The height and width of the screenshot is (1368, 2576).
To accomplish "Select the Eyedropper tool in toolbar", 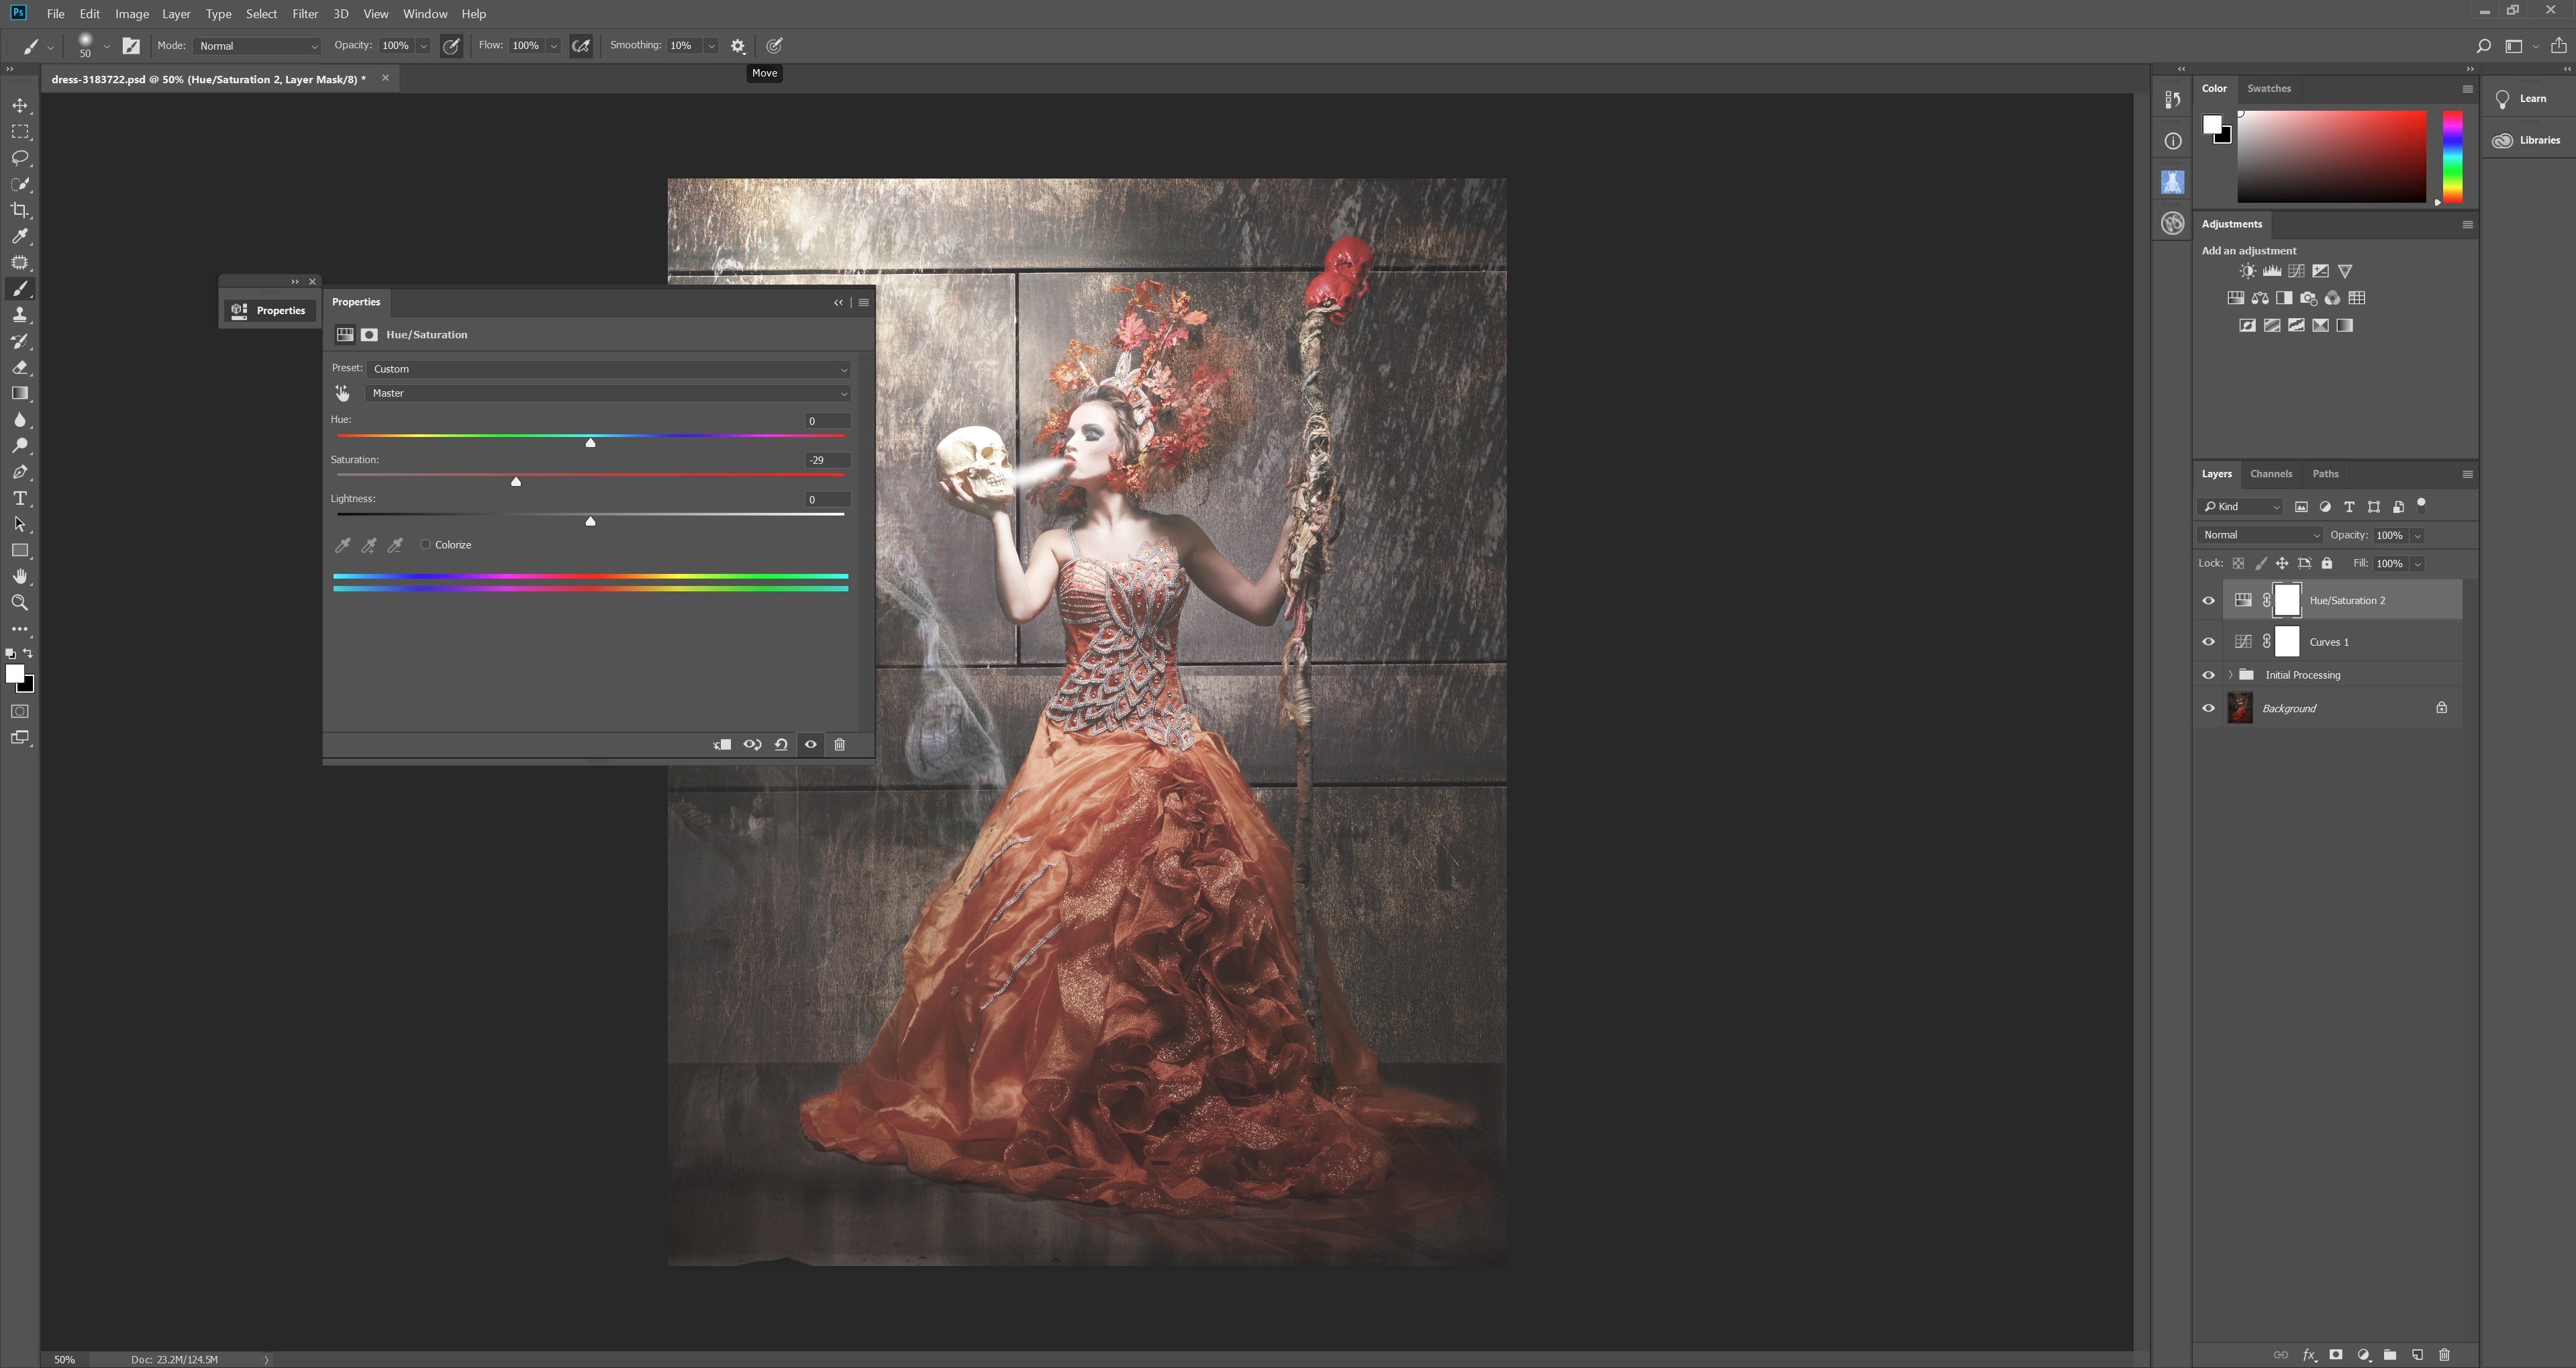I will point(20,236).
